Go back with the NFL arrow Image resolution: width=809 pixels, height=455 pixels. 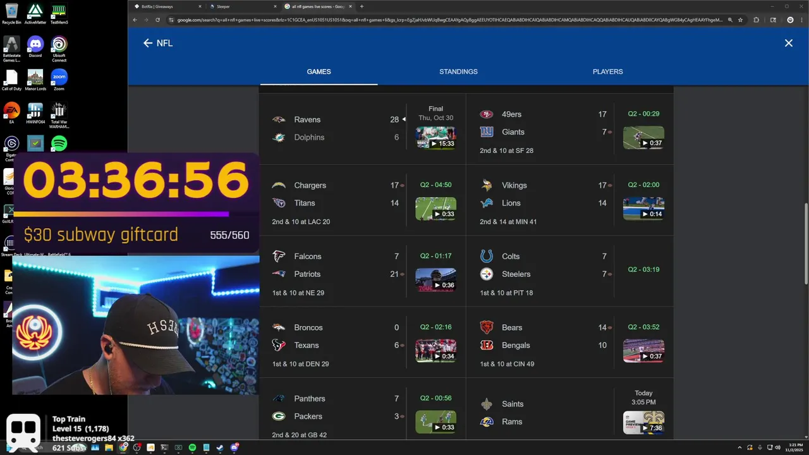click(148, 43)
